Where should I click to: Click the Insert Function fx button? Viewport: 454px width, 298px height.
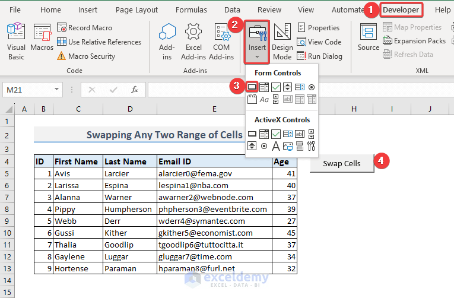(134, 90)
